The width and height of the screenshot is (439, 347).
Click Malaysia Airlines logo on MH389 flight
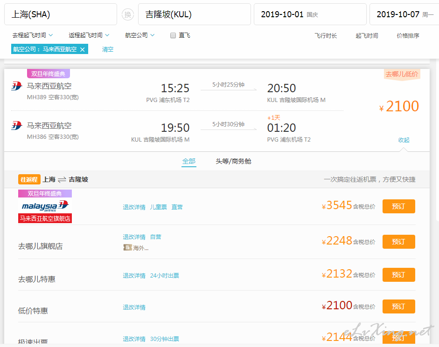pyautogui.click(x=16, y=86)
